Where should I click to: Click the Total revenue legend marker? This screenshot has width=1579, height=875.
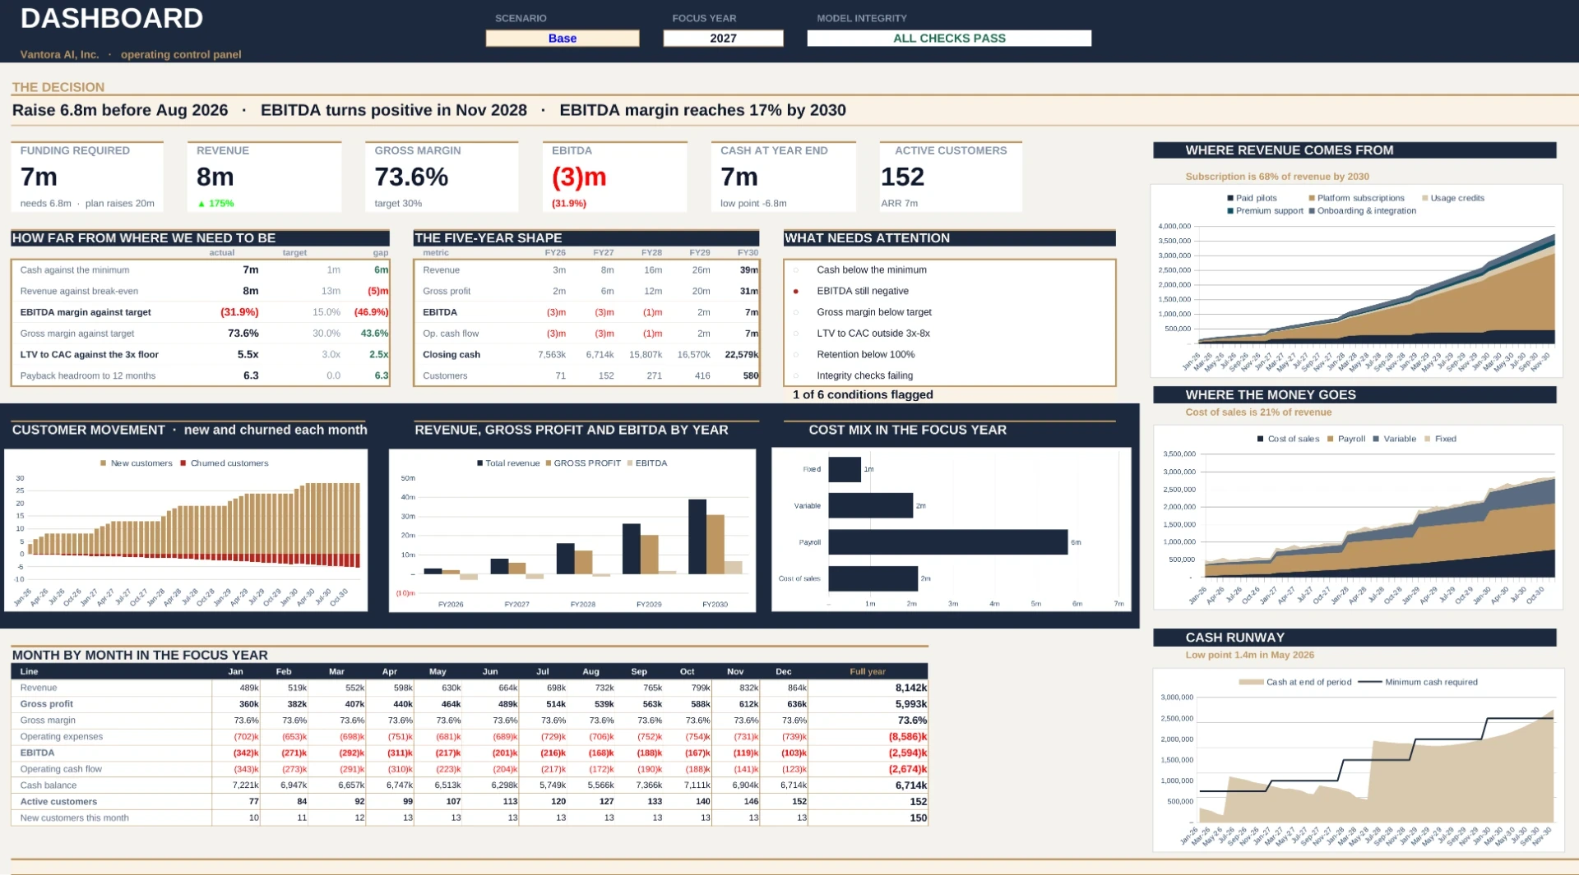pyautogui.click(x=479, y=463)
